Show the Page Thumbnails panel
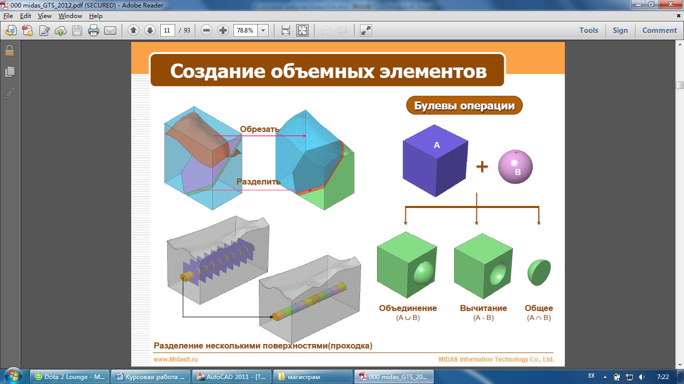This screenshot has width=684, height=384. point(10,72)
